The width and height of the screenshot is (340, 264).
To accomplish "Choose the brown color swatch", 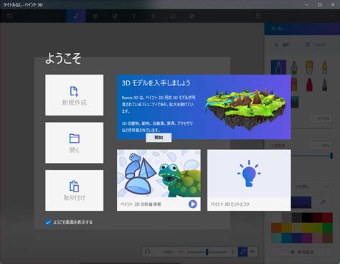I will click(x=327, y=238).
